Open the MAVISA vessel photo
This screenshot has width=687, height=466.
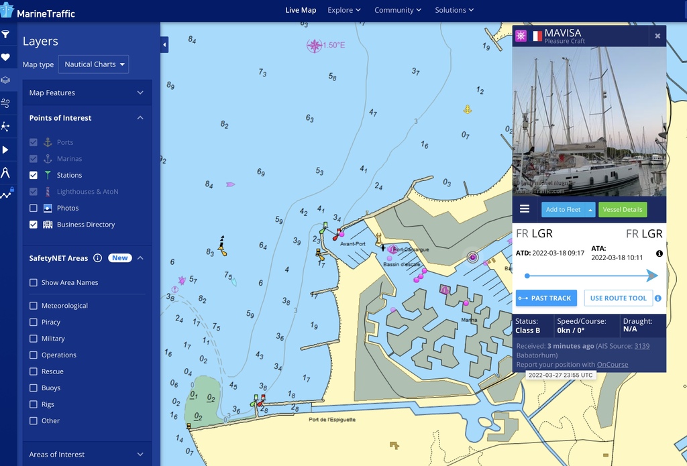click(589, 121)
